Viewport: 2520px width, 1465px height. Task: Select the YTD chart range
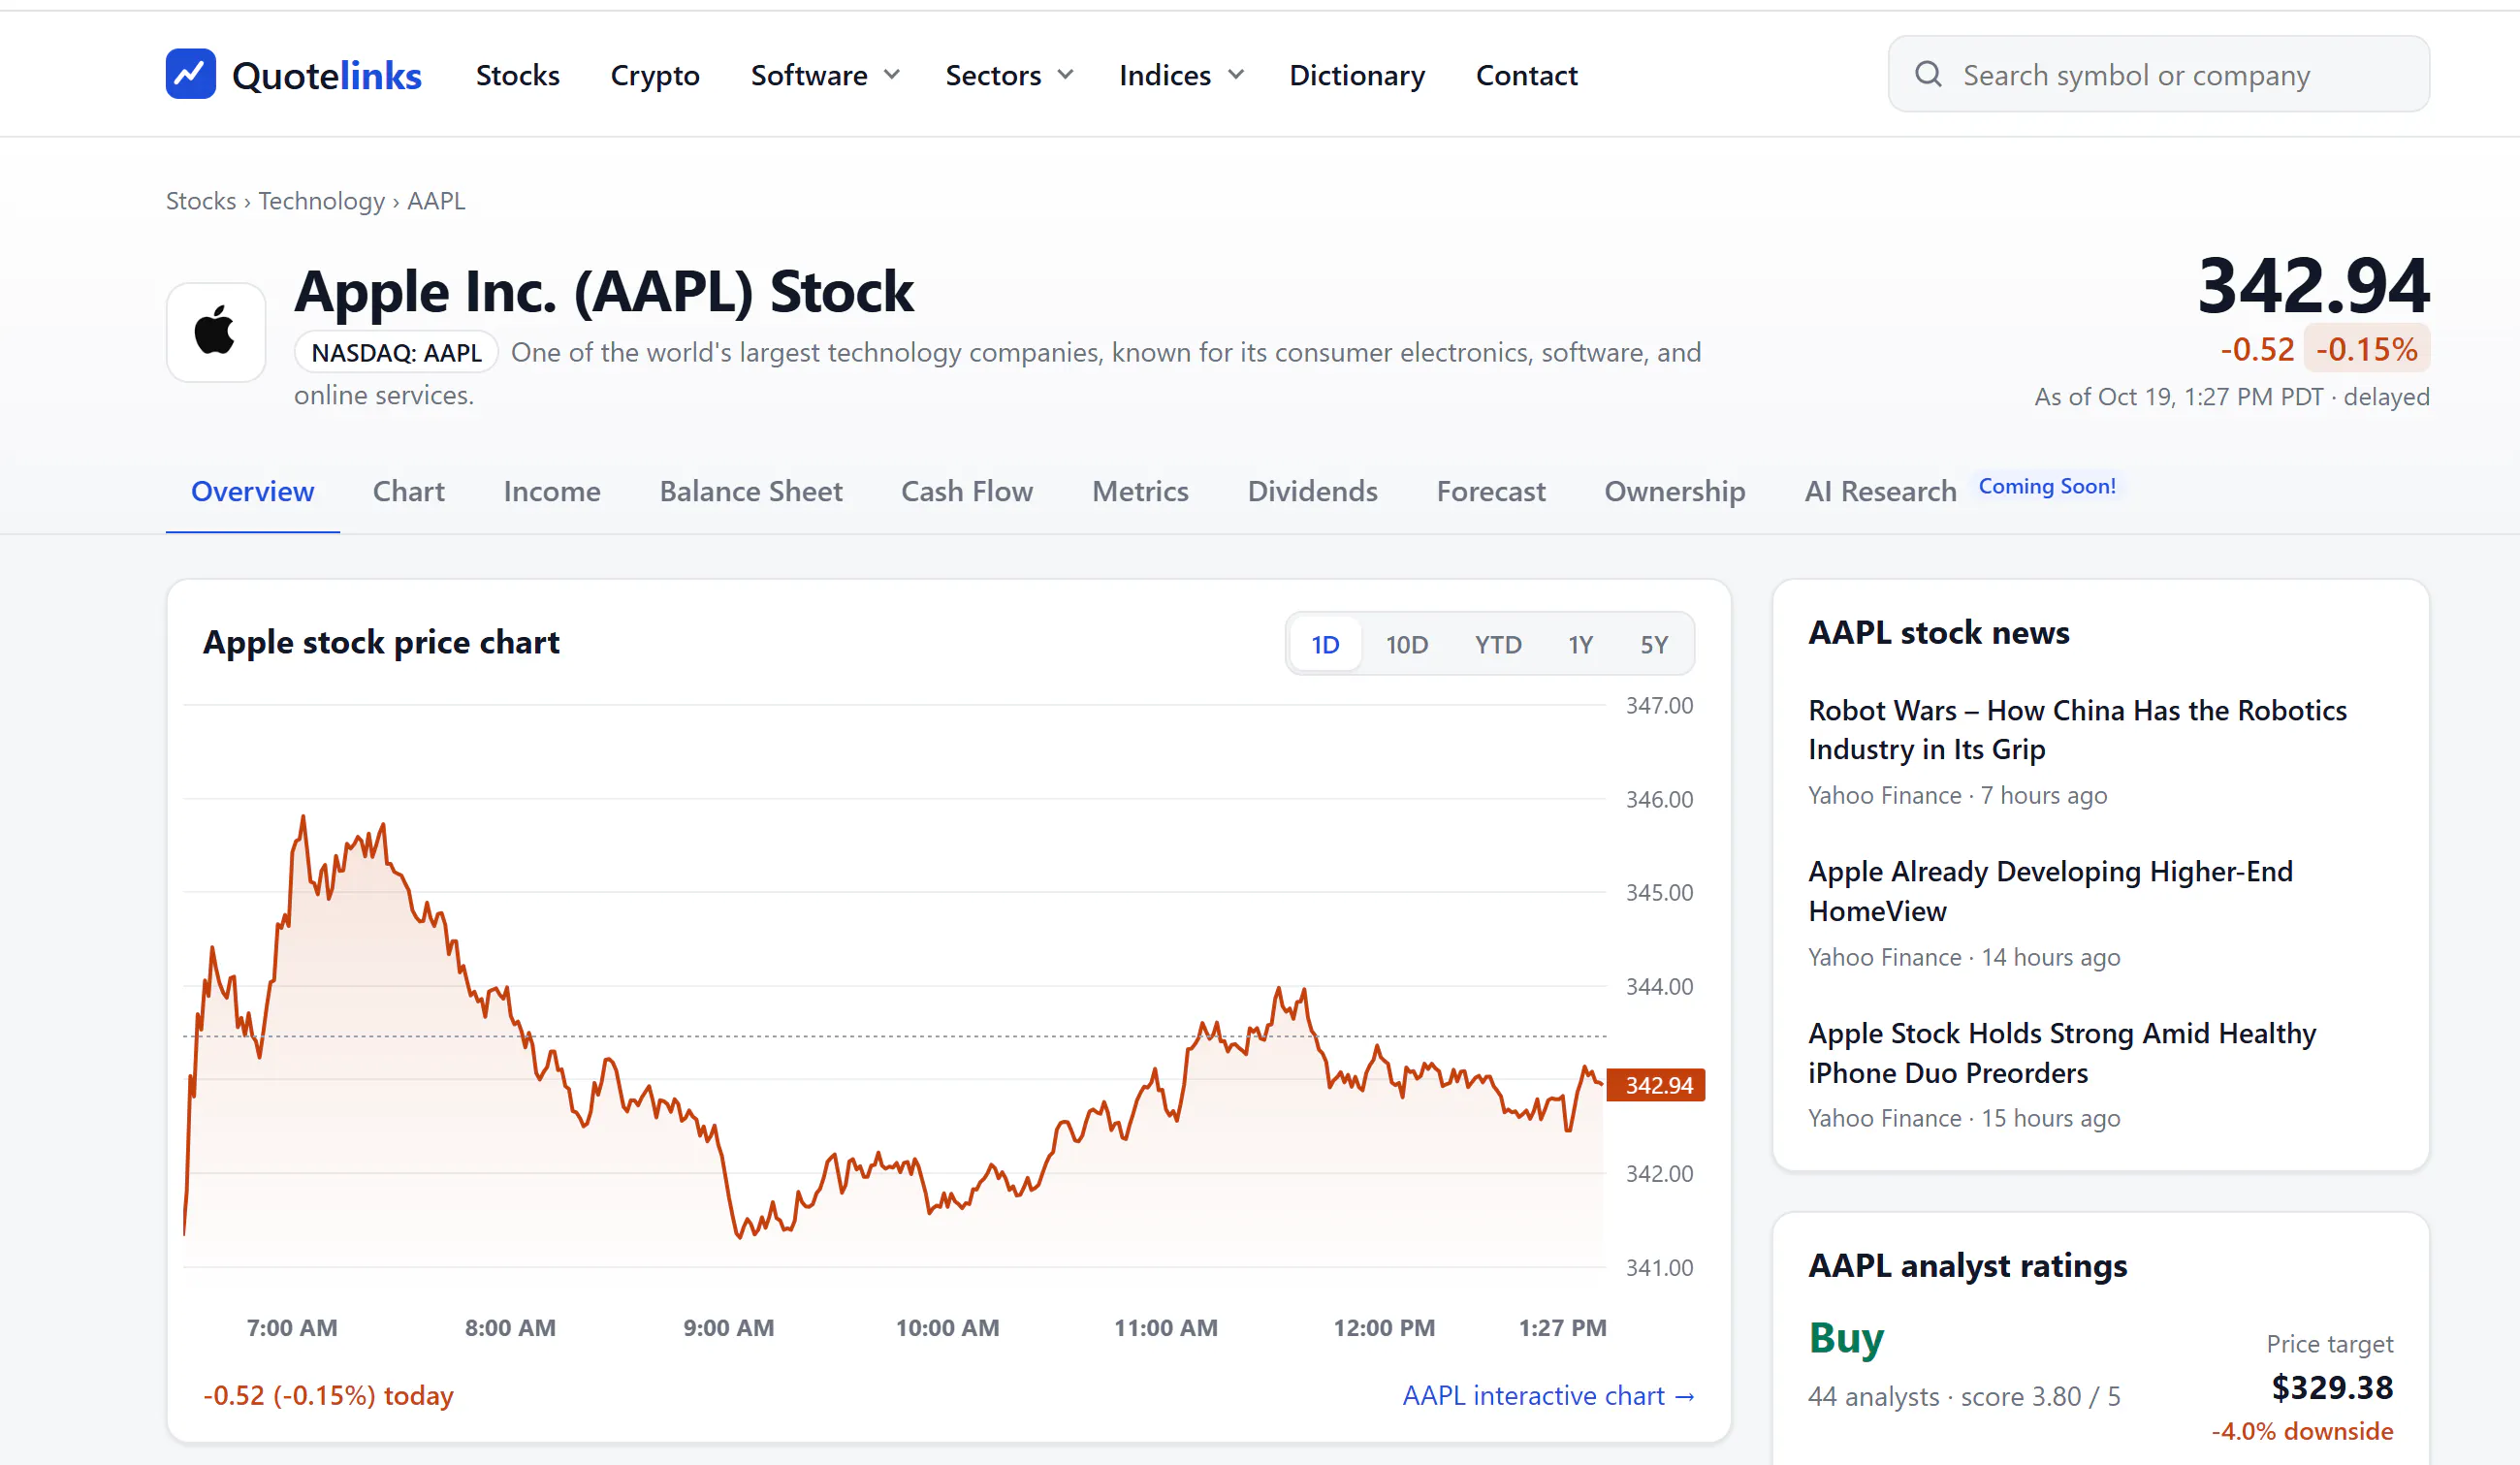1498,644
